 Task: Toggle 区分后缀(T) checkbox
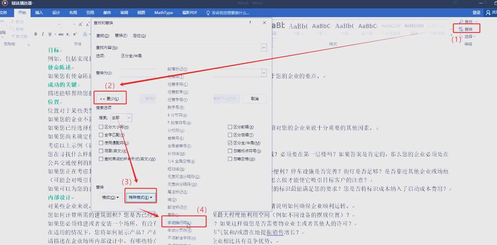[x=230, y=135]
